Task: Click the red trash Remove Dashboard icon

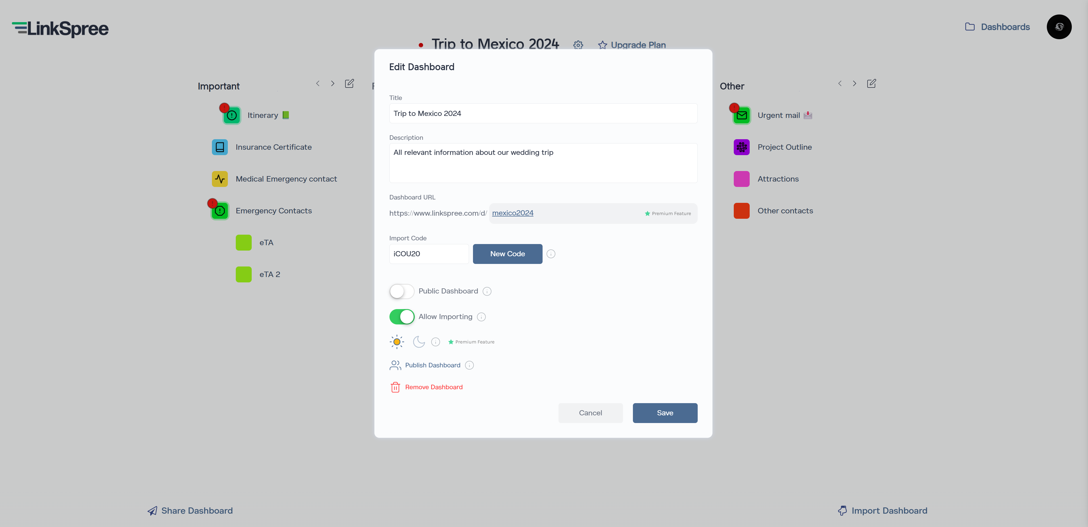Action: click(x=395, y=387)
